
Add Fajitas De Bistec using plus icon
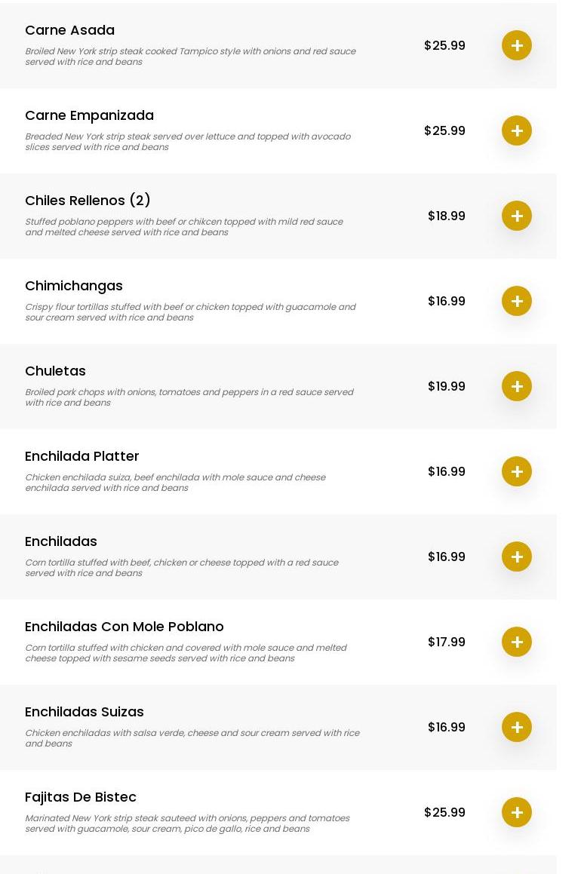[x=517, y=812]
